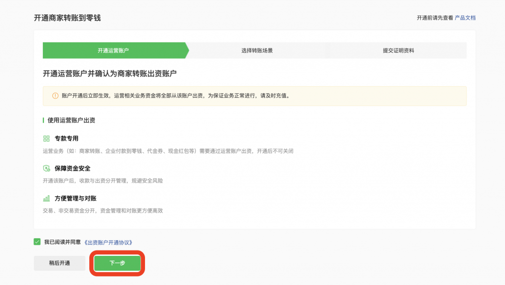The width and height of the screenshot is (505, 285).
Task: Click the 专款专用 grid icon
Action: tap(46, 139)
